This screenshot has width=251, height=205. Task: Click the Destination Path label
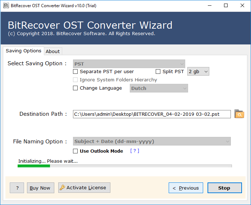click(x=43, y=114)
